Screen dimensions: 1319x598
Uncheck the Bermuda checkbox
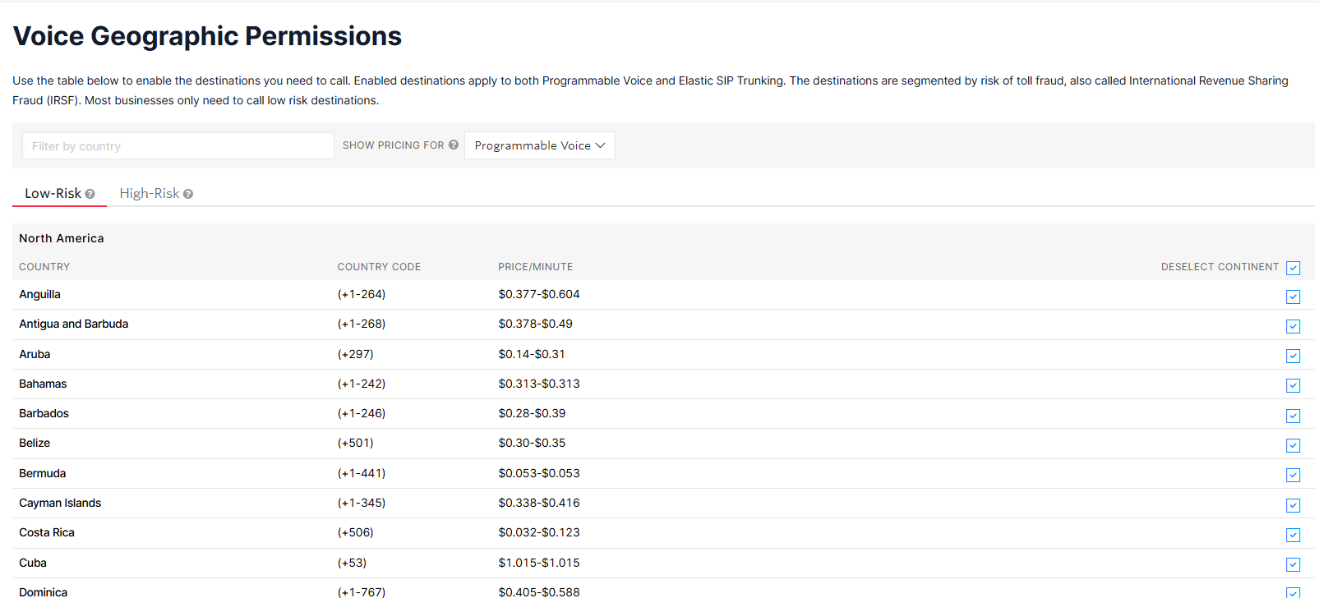[1293, 475]
